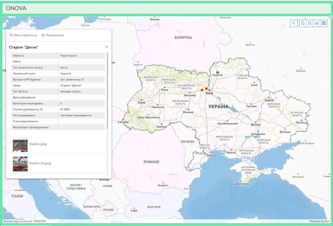Image resolution: width=333 pixels, height=226 pixels.
Task: Open the Stadion (2).jpeg thumbnail image
Action: (x=20, y=164)
